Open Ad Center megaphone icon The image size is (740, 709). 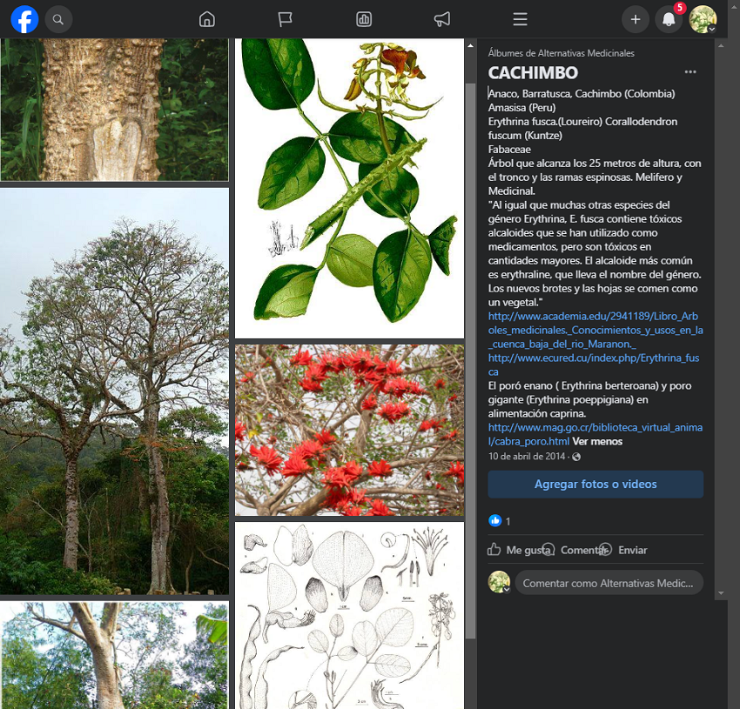click(x=442, y=19)
